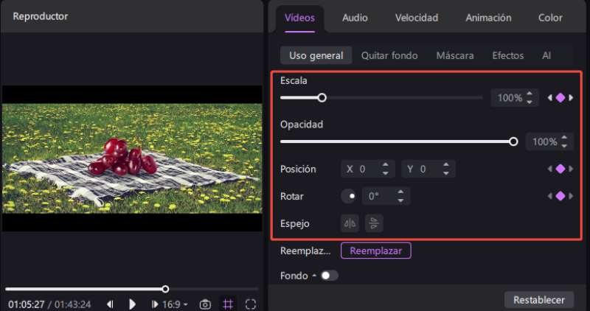
Task: Step back to previous frame
Action: click(110, 304)
